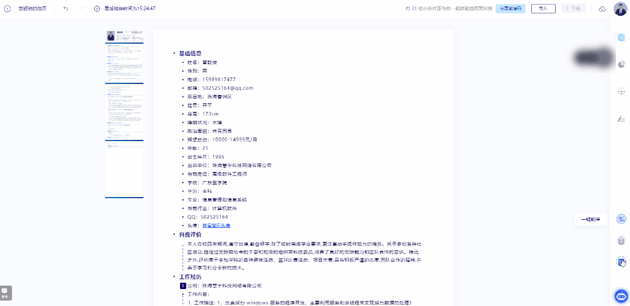The width and height of the screenshot is (630, 306).
Task: Click the 身高 173cm line
Action: point(203,114)
